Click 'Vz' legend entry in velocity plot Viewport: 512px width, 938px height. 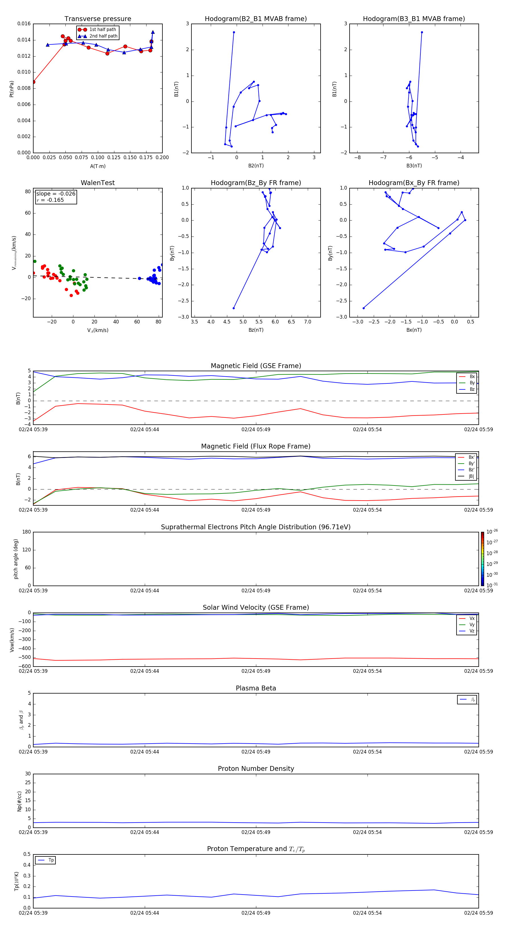click(x=467, y=631)
